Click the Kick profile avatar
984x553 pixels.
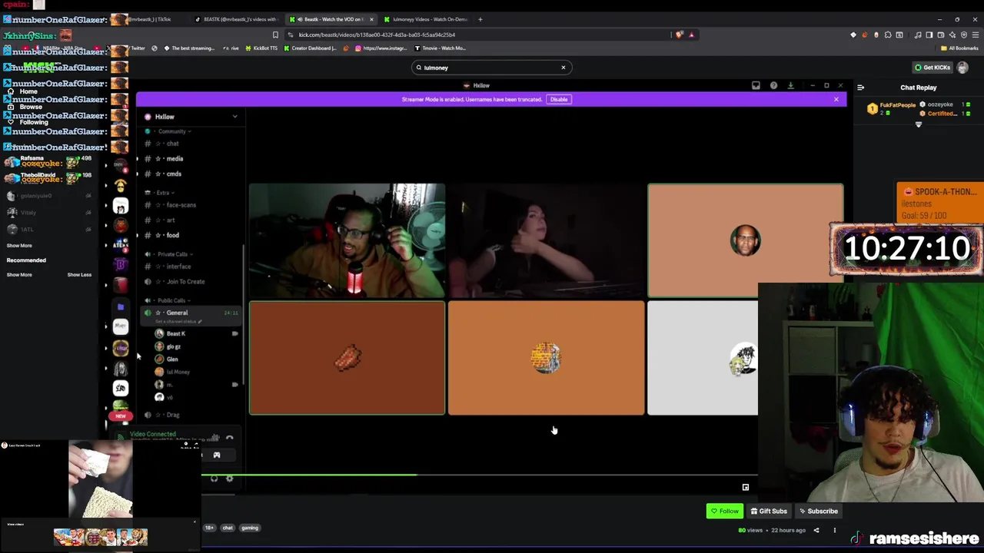(962, 68)
